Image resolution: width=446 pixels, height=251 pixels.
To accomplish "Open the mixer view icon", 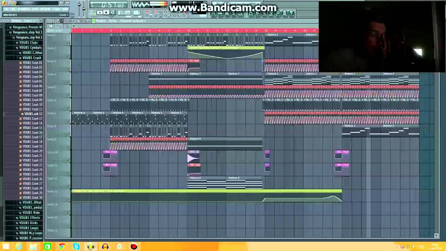I will point(240,14).
